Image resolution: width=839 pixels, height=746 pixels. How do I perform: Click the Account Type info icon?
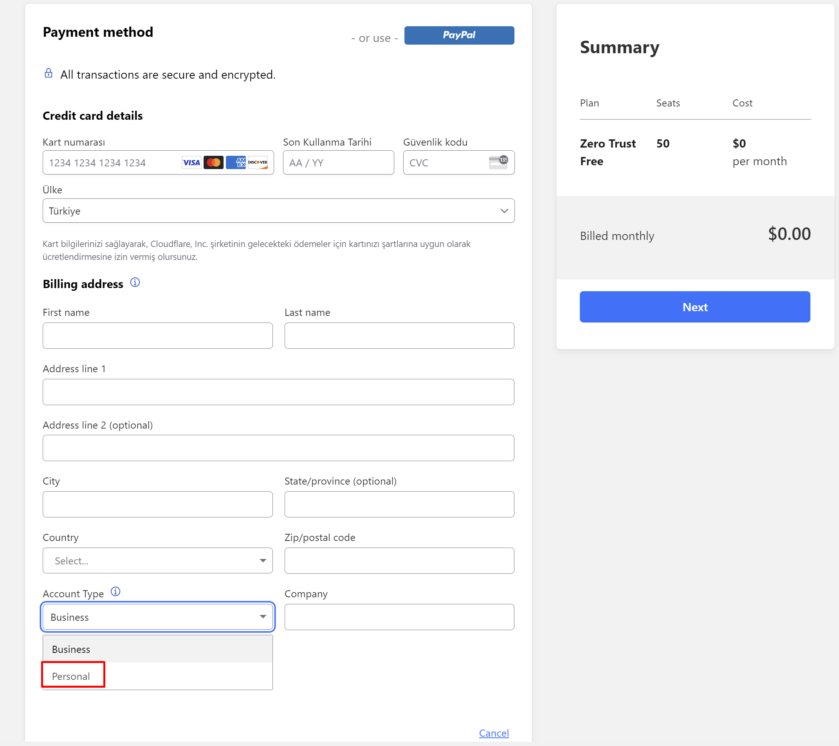point(116,591)
